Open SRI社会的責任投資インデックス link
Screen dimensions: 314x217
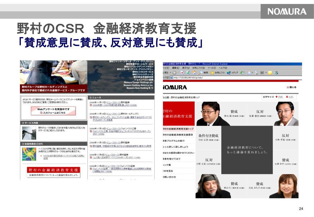pyautogui.click(x=64, y=157)
